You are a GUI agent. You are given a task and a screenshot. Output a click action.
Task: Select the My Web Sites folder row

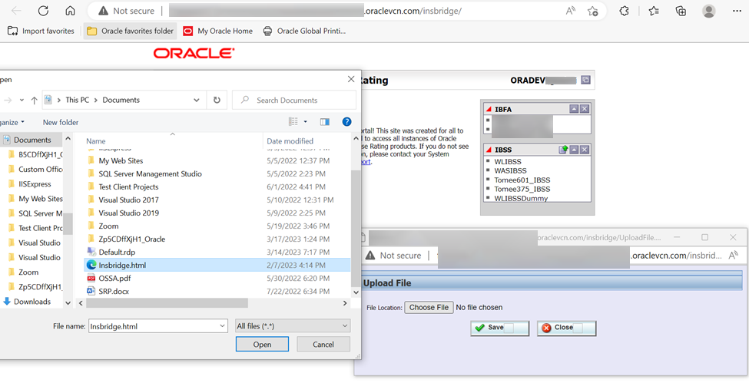(217, 161)
